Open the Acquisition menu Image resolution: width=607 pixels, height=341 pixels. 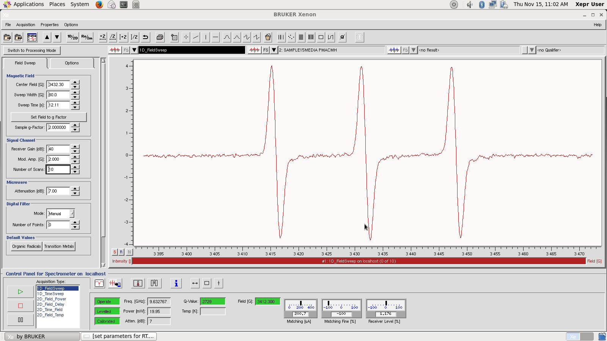coord(25,25)
